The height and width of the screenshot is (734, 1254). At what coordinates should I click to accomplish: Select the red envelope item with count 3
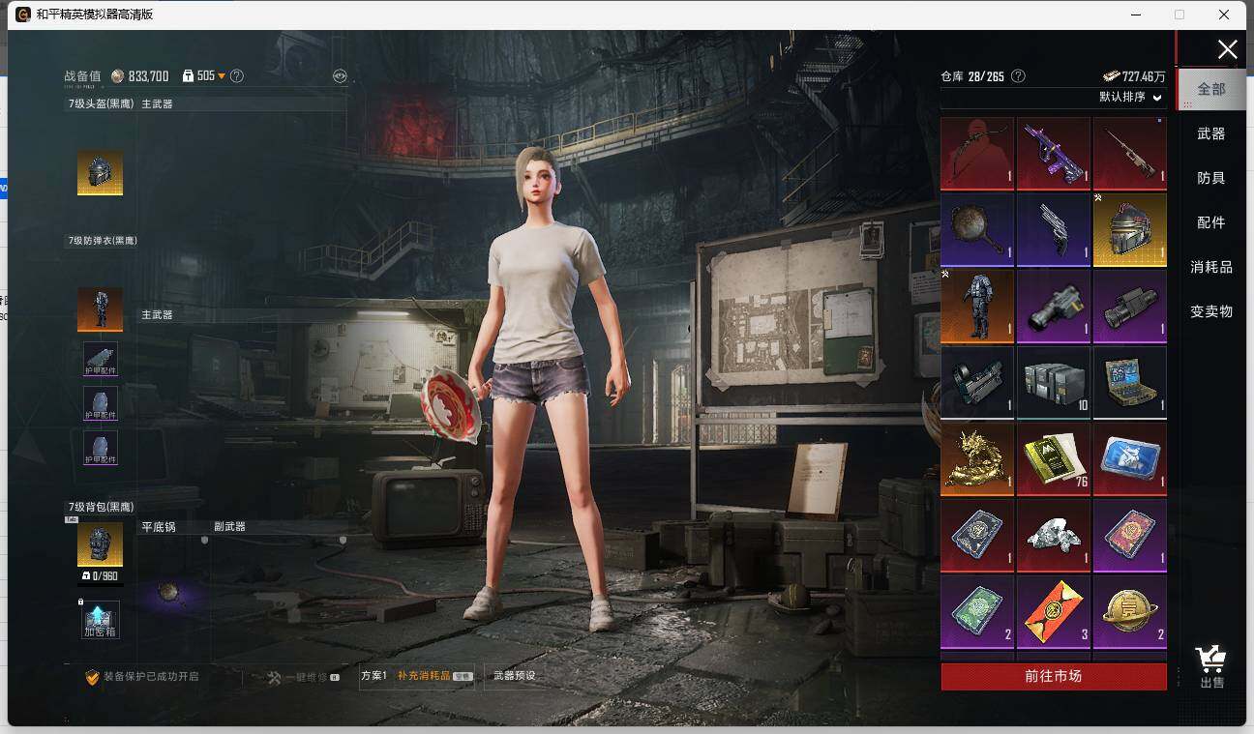[x=1054, y=612]
